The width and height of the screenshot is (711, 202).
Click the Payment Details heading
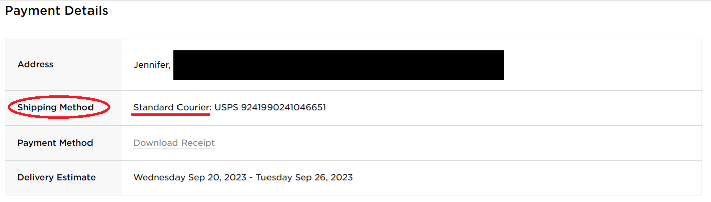(x=56, y=10)
